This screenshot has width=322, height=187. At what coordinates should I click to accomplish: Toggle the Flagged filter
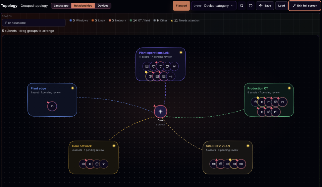tap(181, 6)
